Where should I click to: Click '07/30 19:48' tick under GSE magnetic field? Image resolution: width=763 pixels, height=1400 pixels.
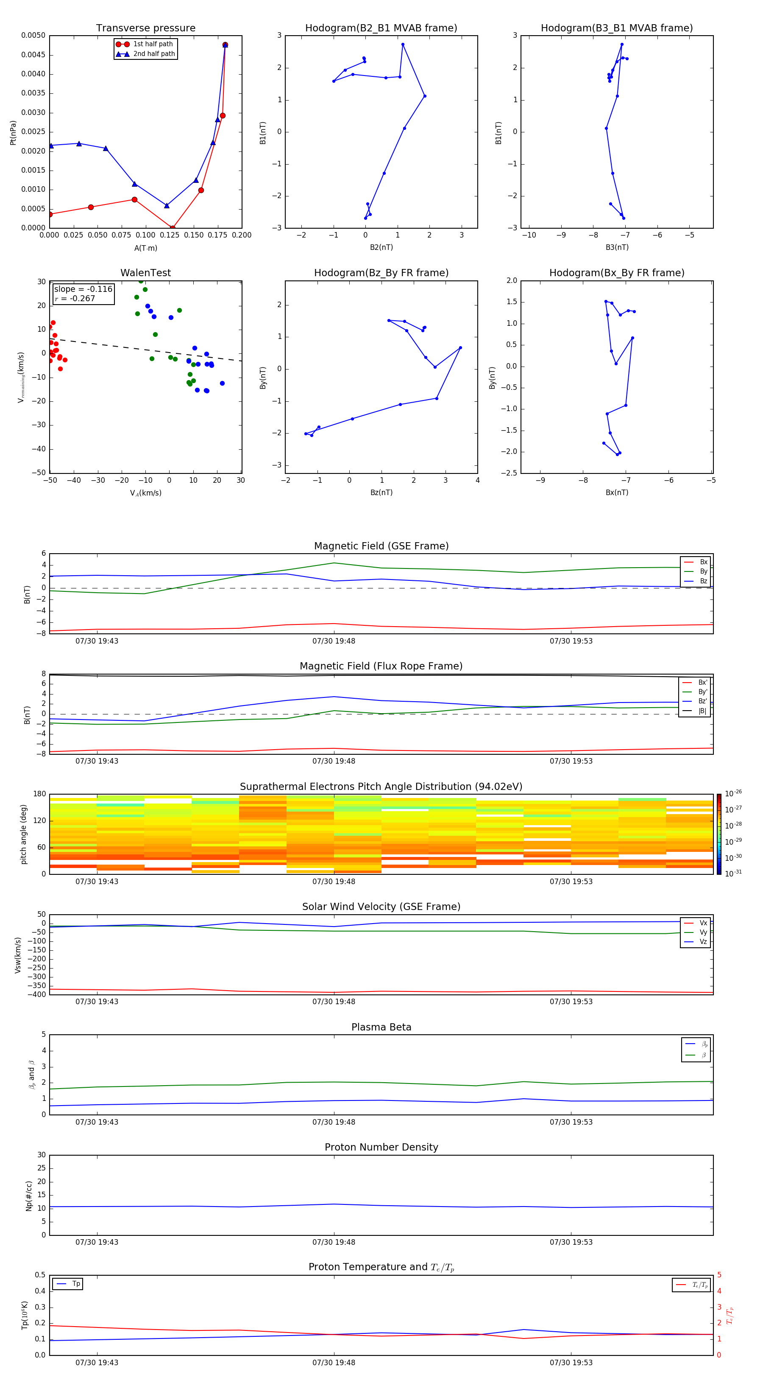pyautogui.click(x=334, y=641)
